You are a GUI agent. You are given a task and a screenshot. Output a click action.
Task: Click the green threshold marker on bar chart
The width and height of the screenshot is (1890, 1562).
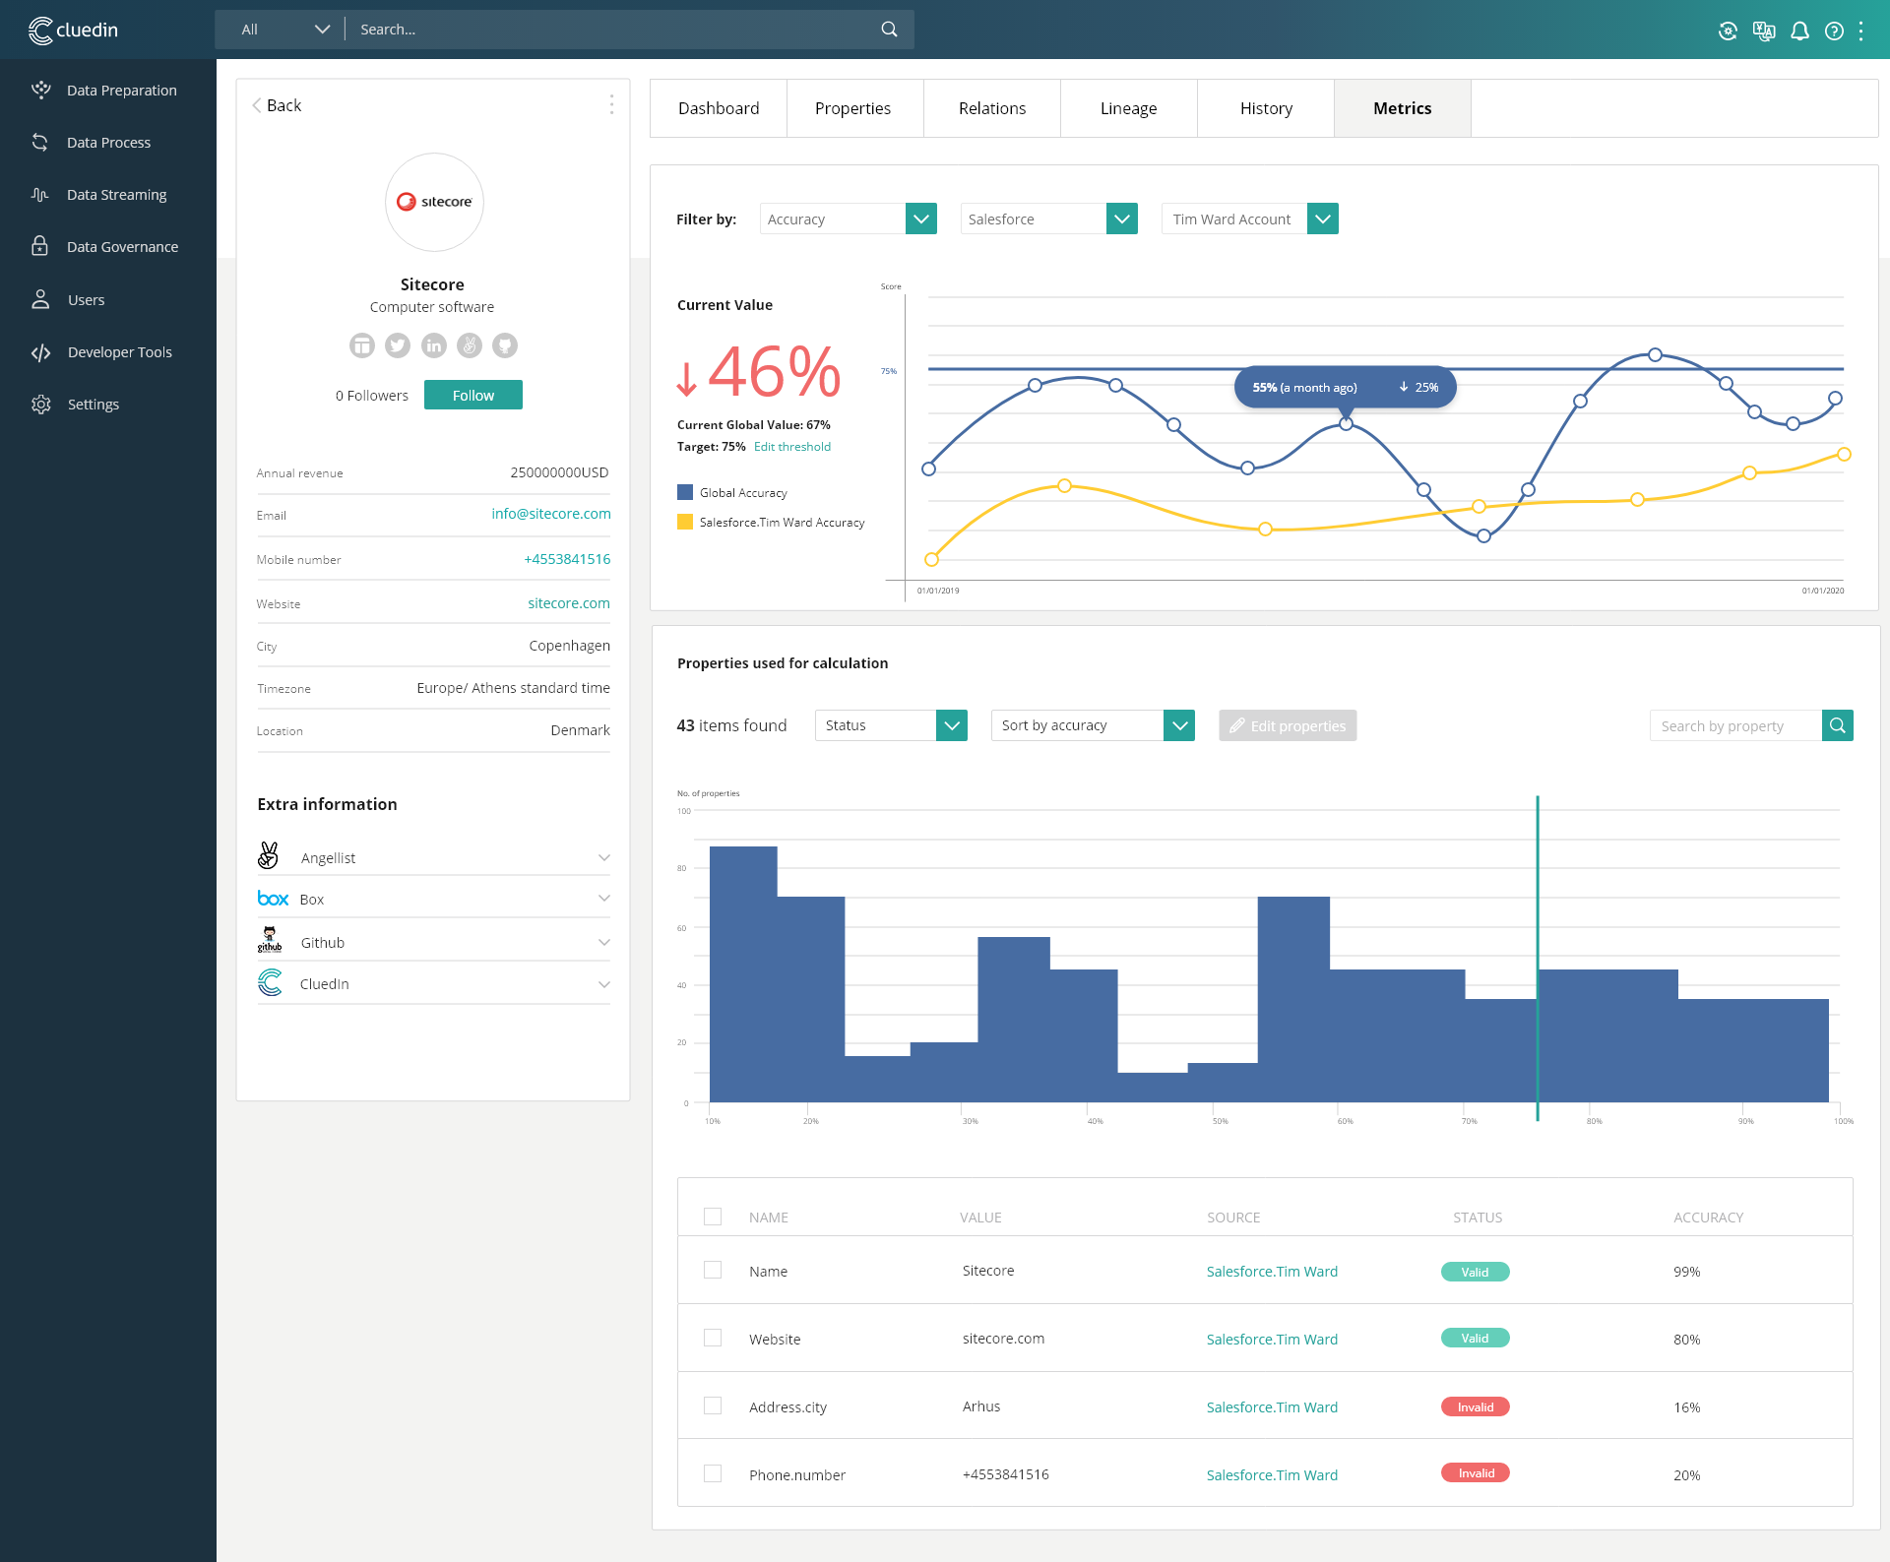(1538, 958)
